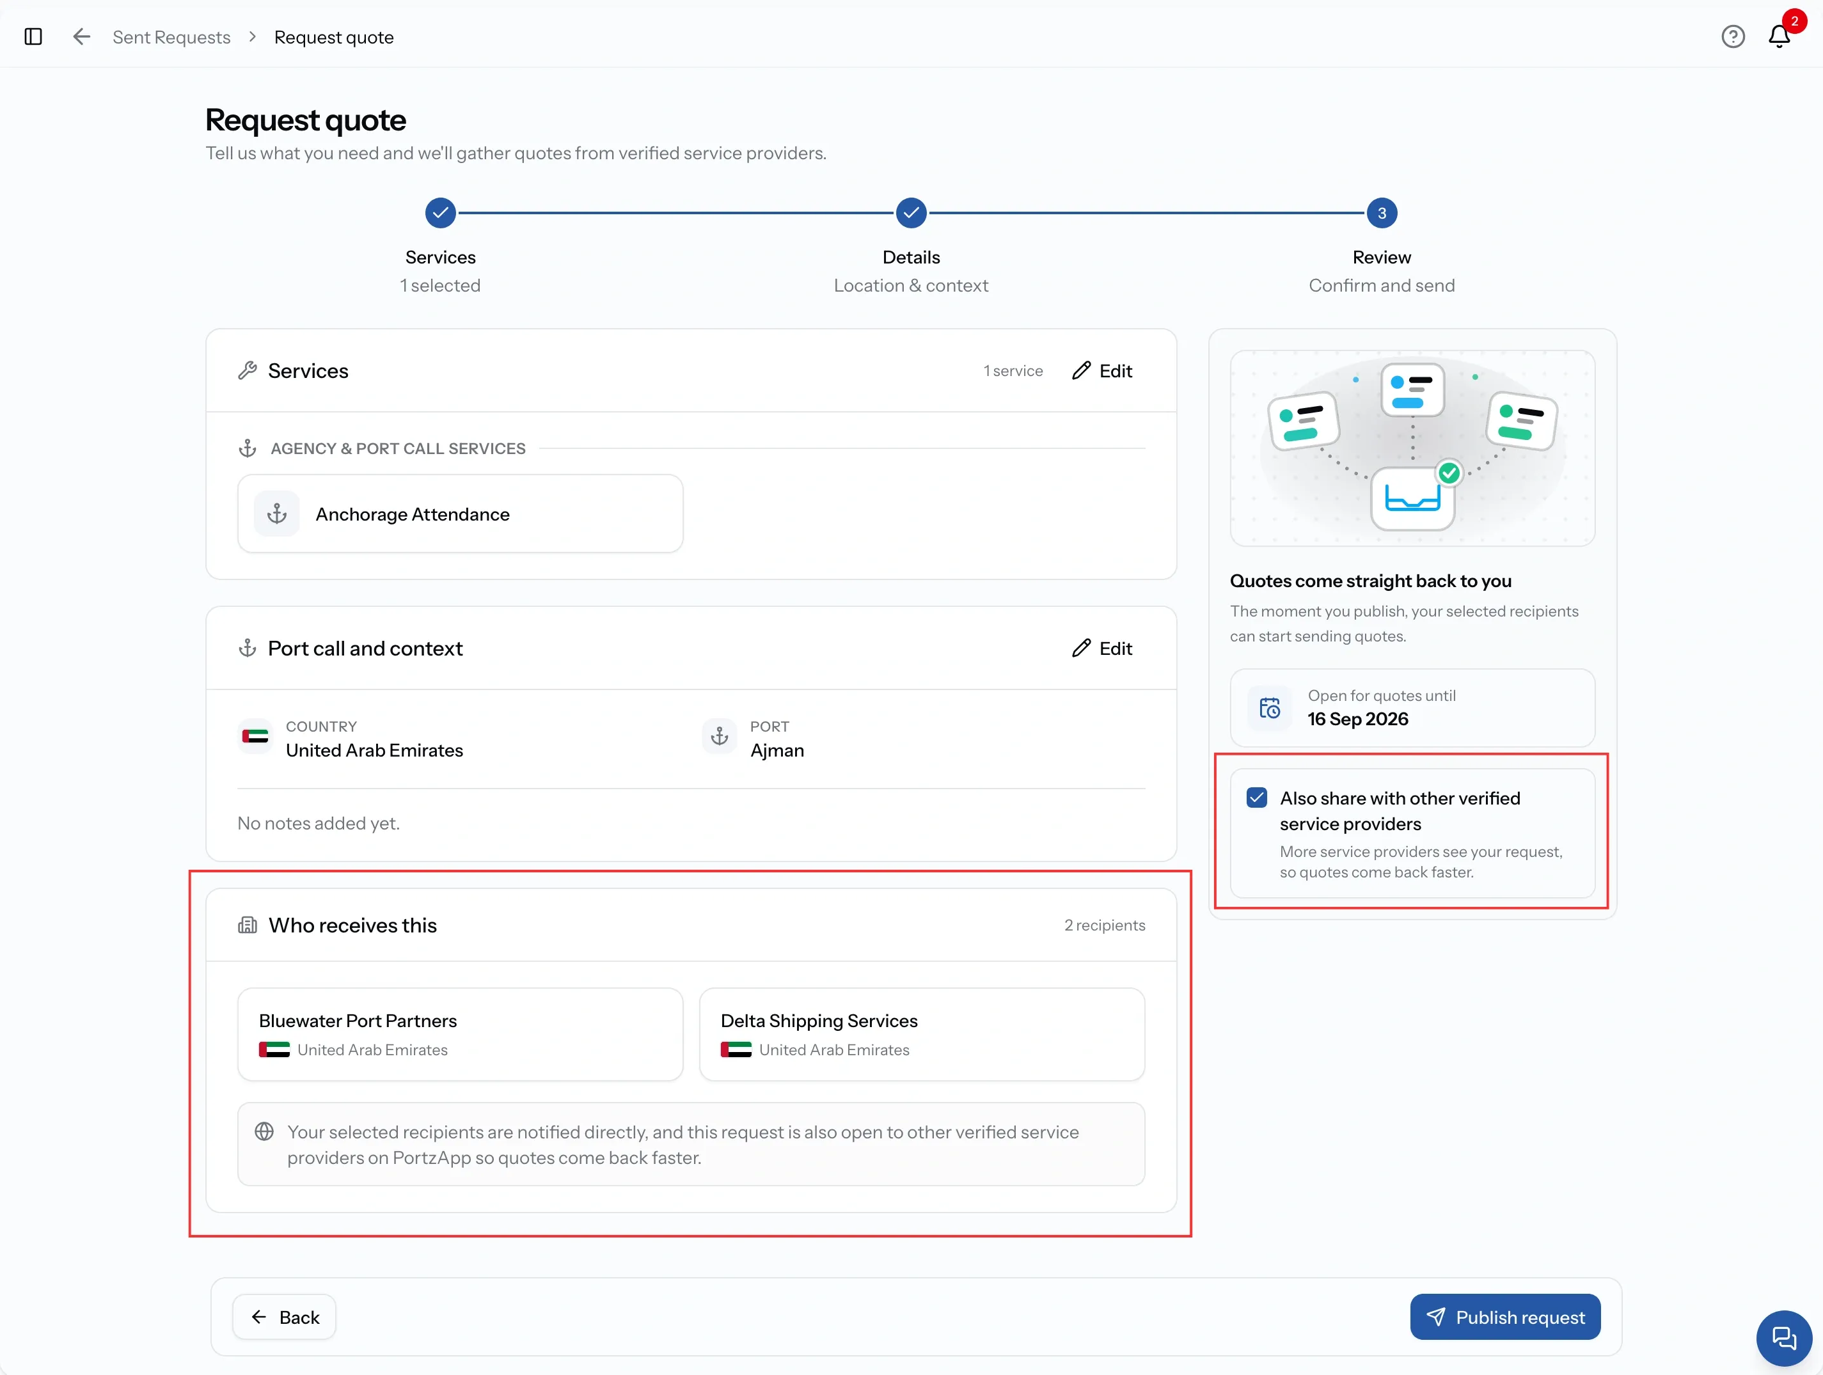Open the notifications bell

pos(1778,37)
